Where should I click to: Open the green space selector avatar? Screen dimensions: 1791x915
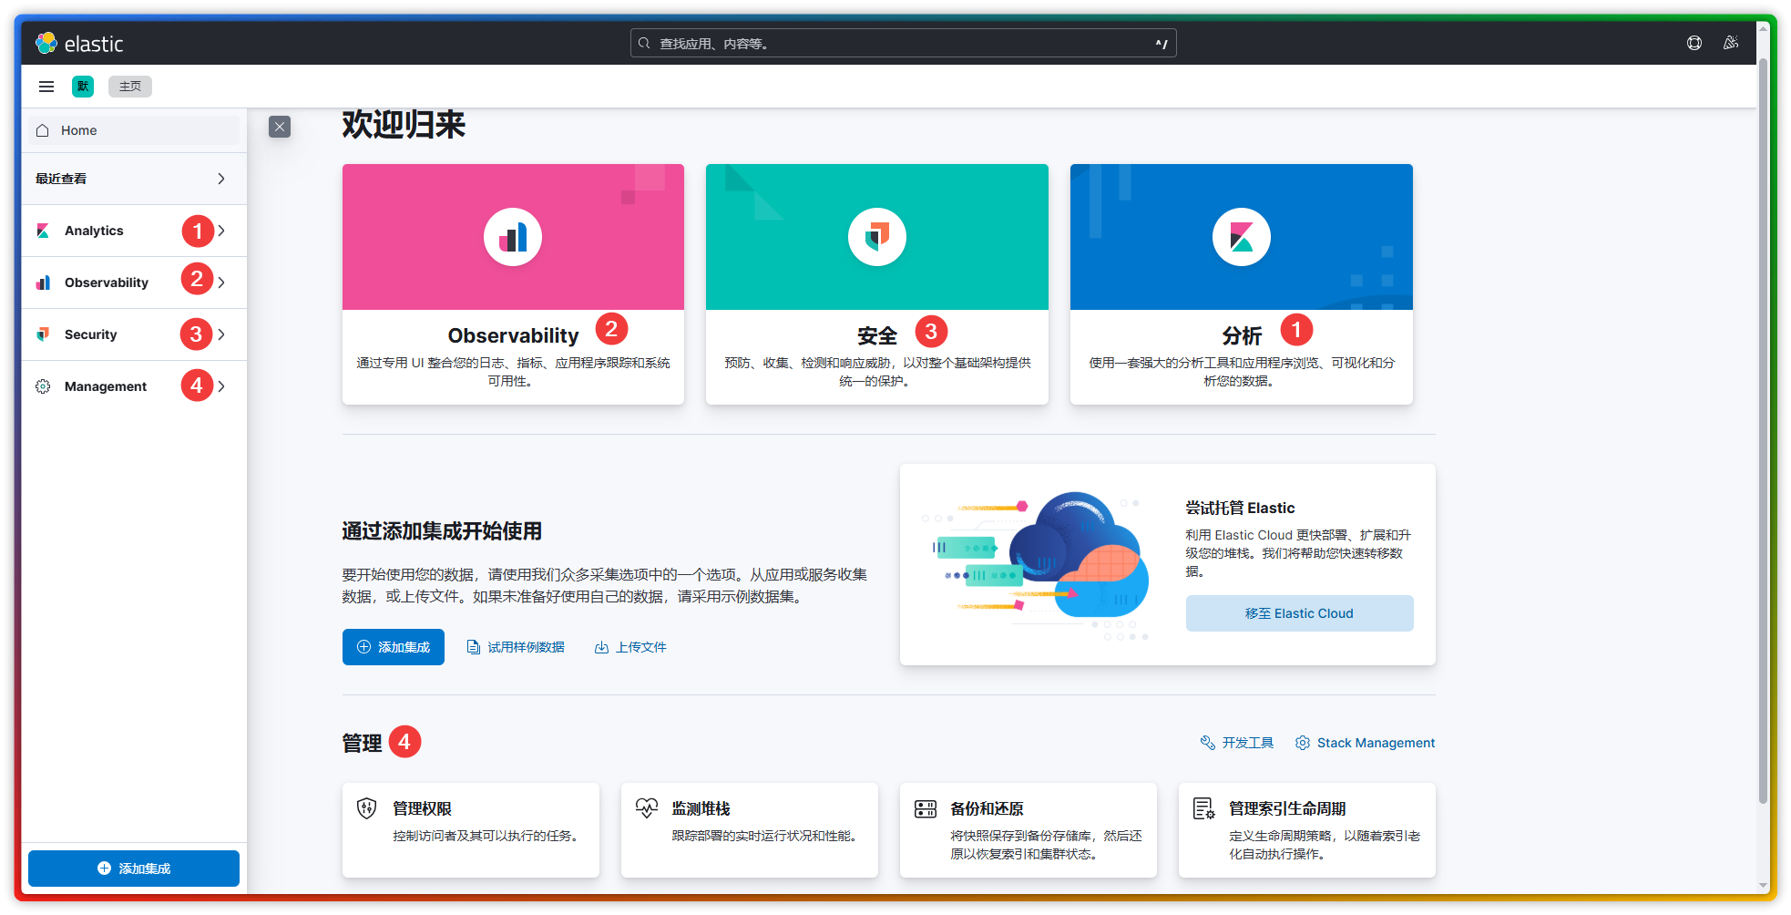click(83, 87)
